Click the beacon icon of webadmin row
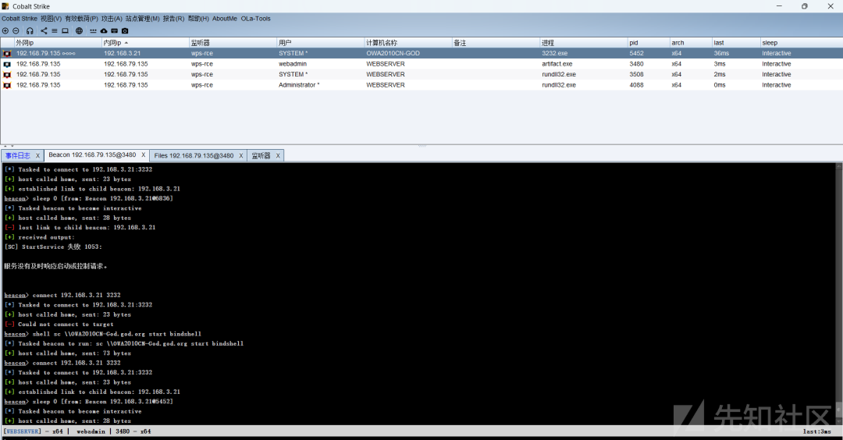The height and width of the screenshot is (440, 843). tap(7, 64)
